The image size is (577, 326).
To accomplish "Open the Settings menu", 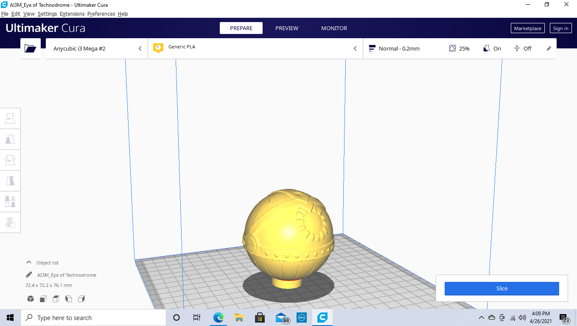I will [47, 14].
